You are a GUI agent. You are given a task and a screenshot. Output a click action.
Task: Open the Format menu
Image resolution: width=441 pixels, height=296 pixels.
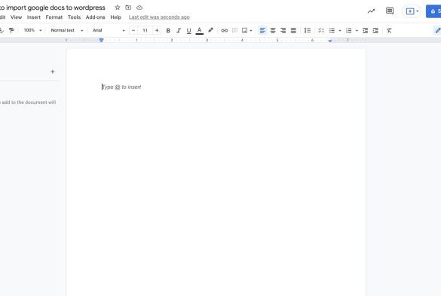pos(54,17)
